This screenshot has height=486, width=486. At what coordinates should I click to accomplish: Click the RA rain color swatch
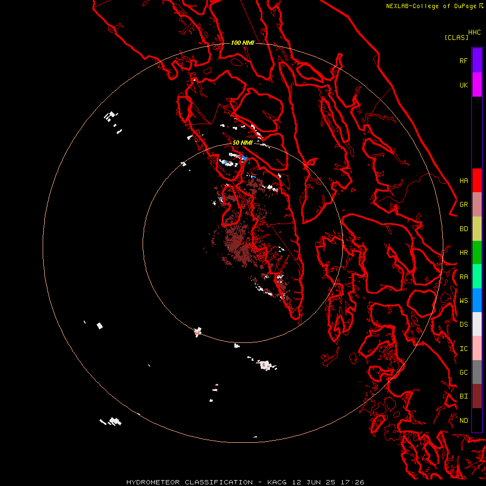tap(477, 276)
